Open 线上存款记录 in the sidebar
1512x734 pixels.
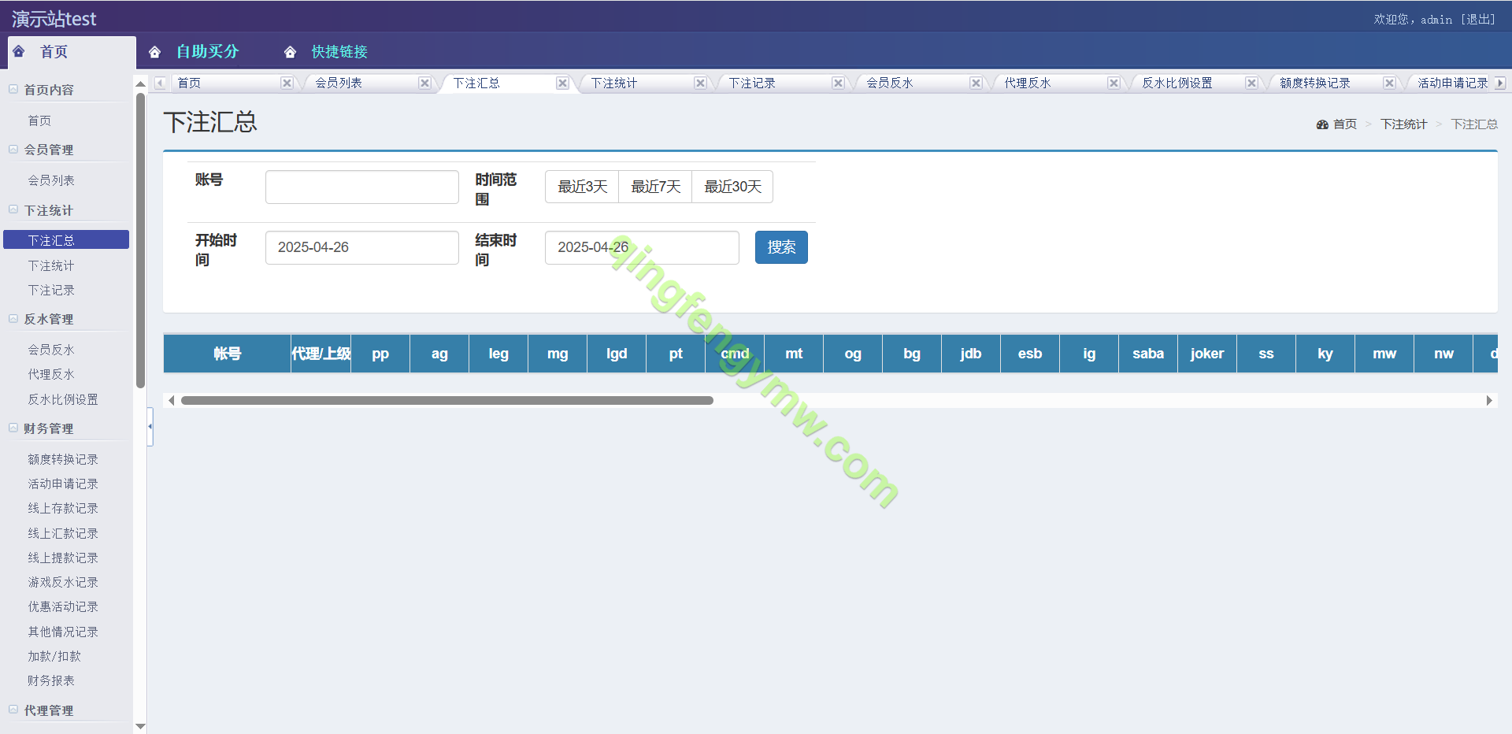point(63,508)
